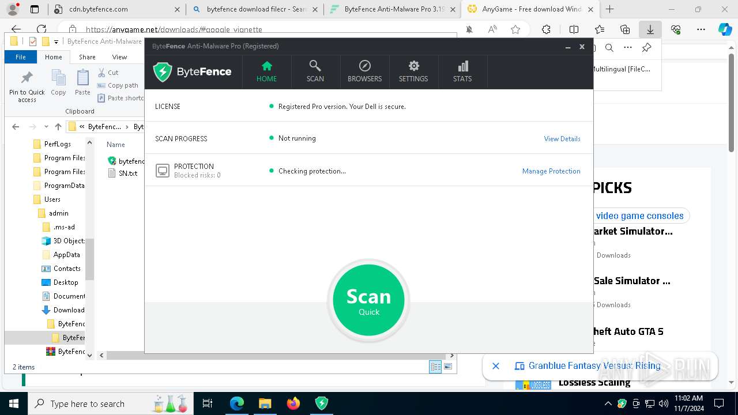Screen dimensions: 738x415
Task: Select the SN.txt file
Action: pyautogui.click(x=123, y=173)
